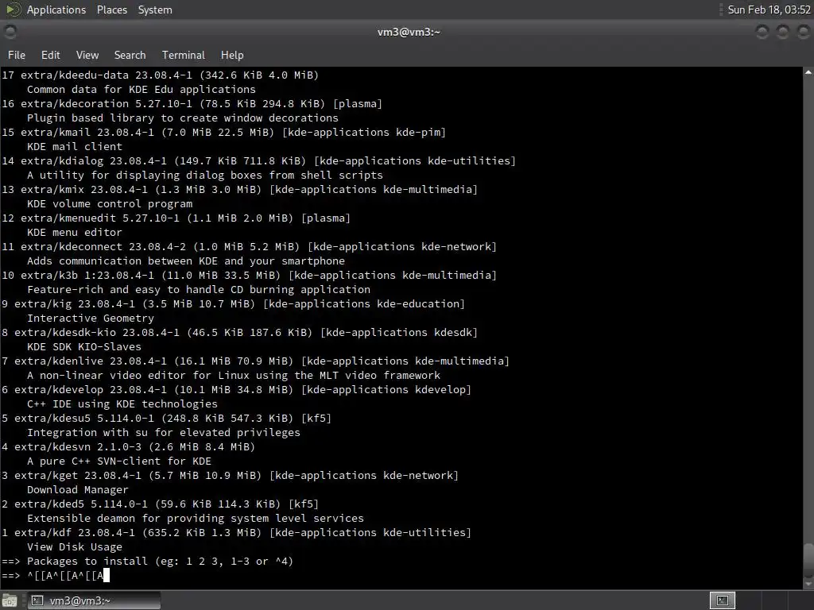Click the extra/kget 23.08.4-1 line
814x610 pixels.
click(x=230, y=475)
